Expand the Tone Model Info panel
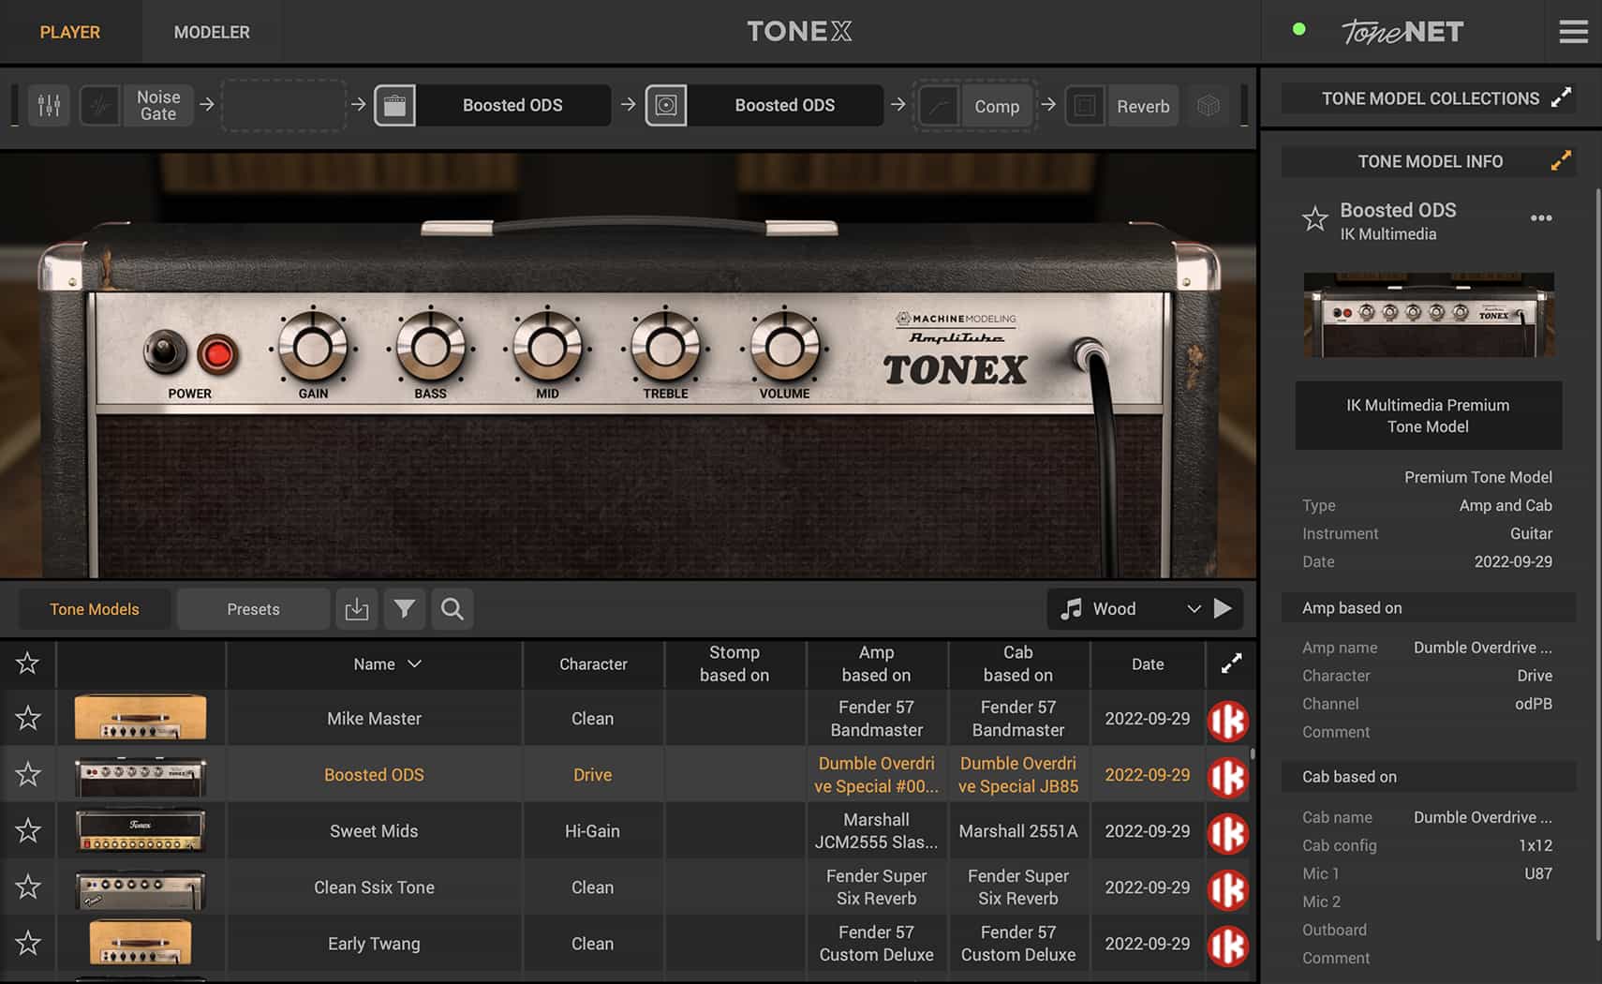This screenshot has height=984, width=1602. coord(1558,160)
